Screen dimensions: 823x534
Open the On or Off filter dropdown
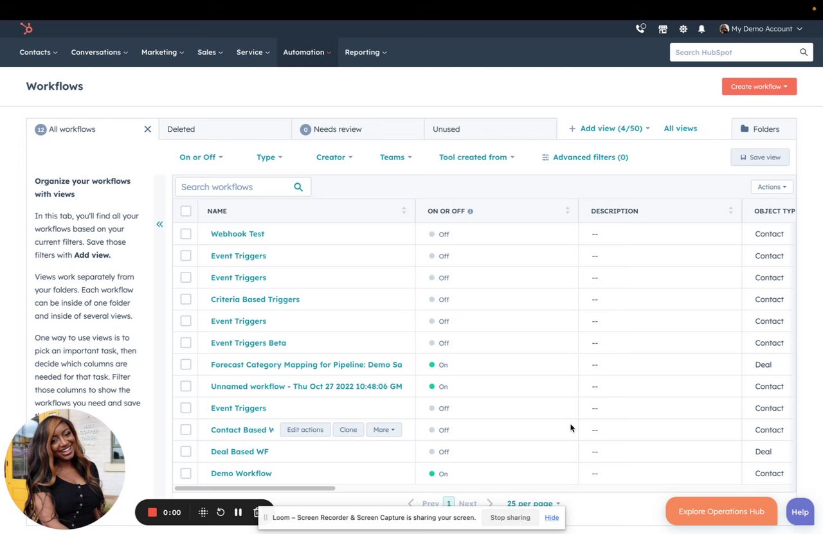click(201, 157)
